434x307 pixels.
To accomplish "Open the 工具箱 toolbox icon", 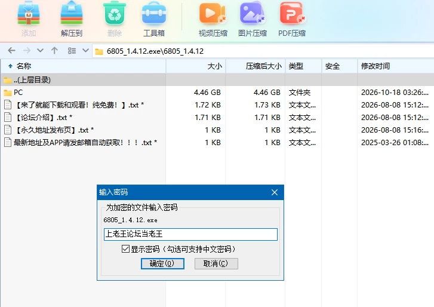I will point(154,14).
